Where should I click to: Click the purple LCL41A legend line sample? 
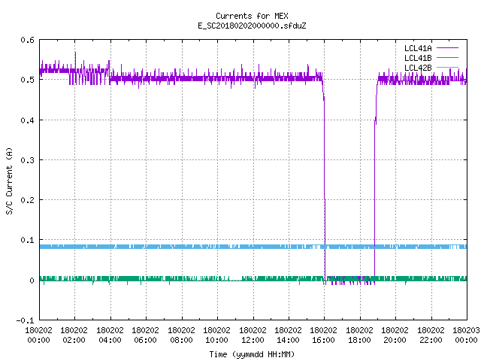pyautogui.click(x=447, y=48)
